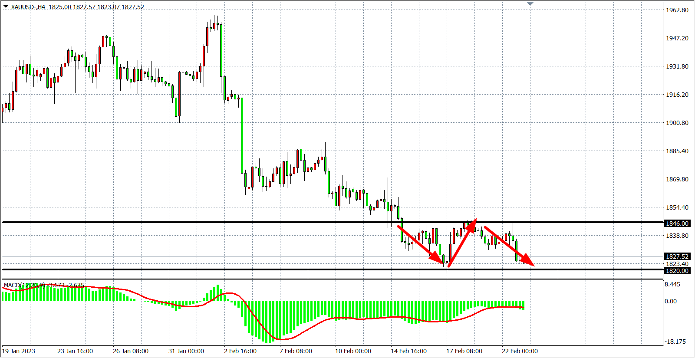Click the 2 Feb 16:00 time axis label
Screen dimensions: 695x358
(x=240, y=351)
